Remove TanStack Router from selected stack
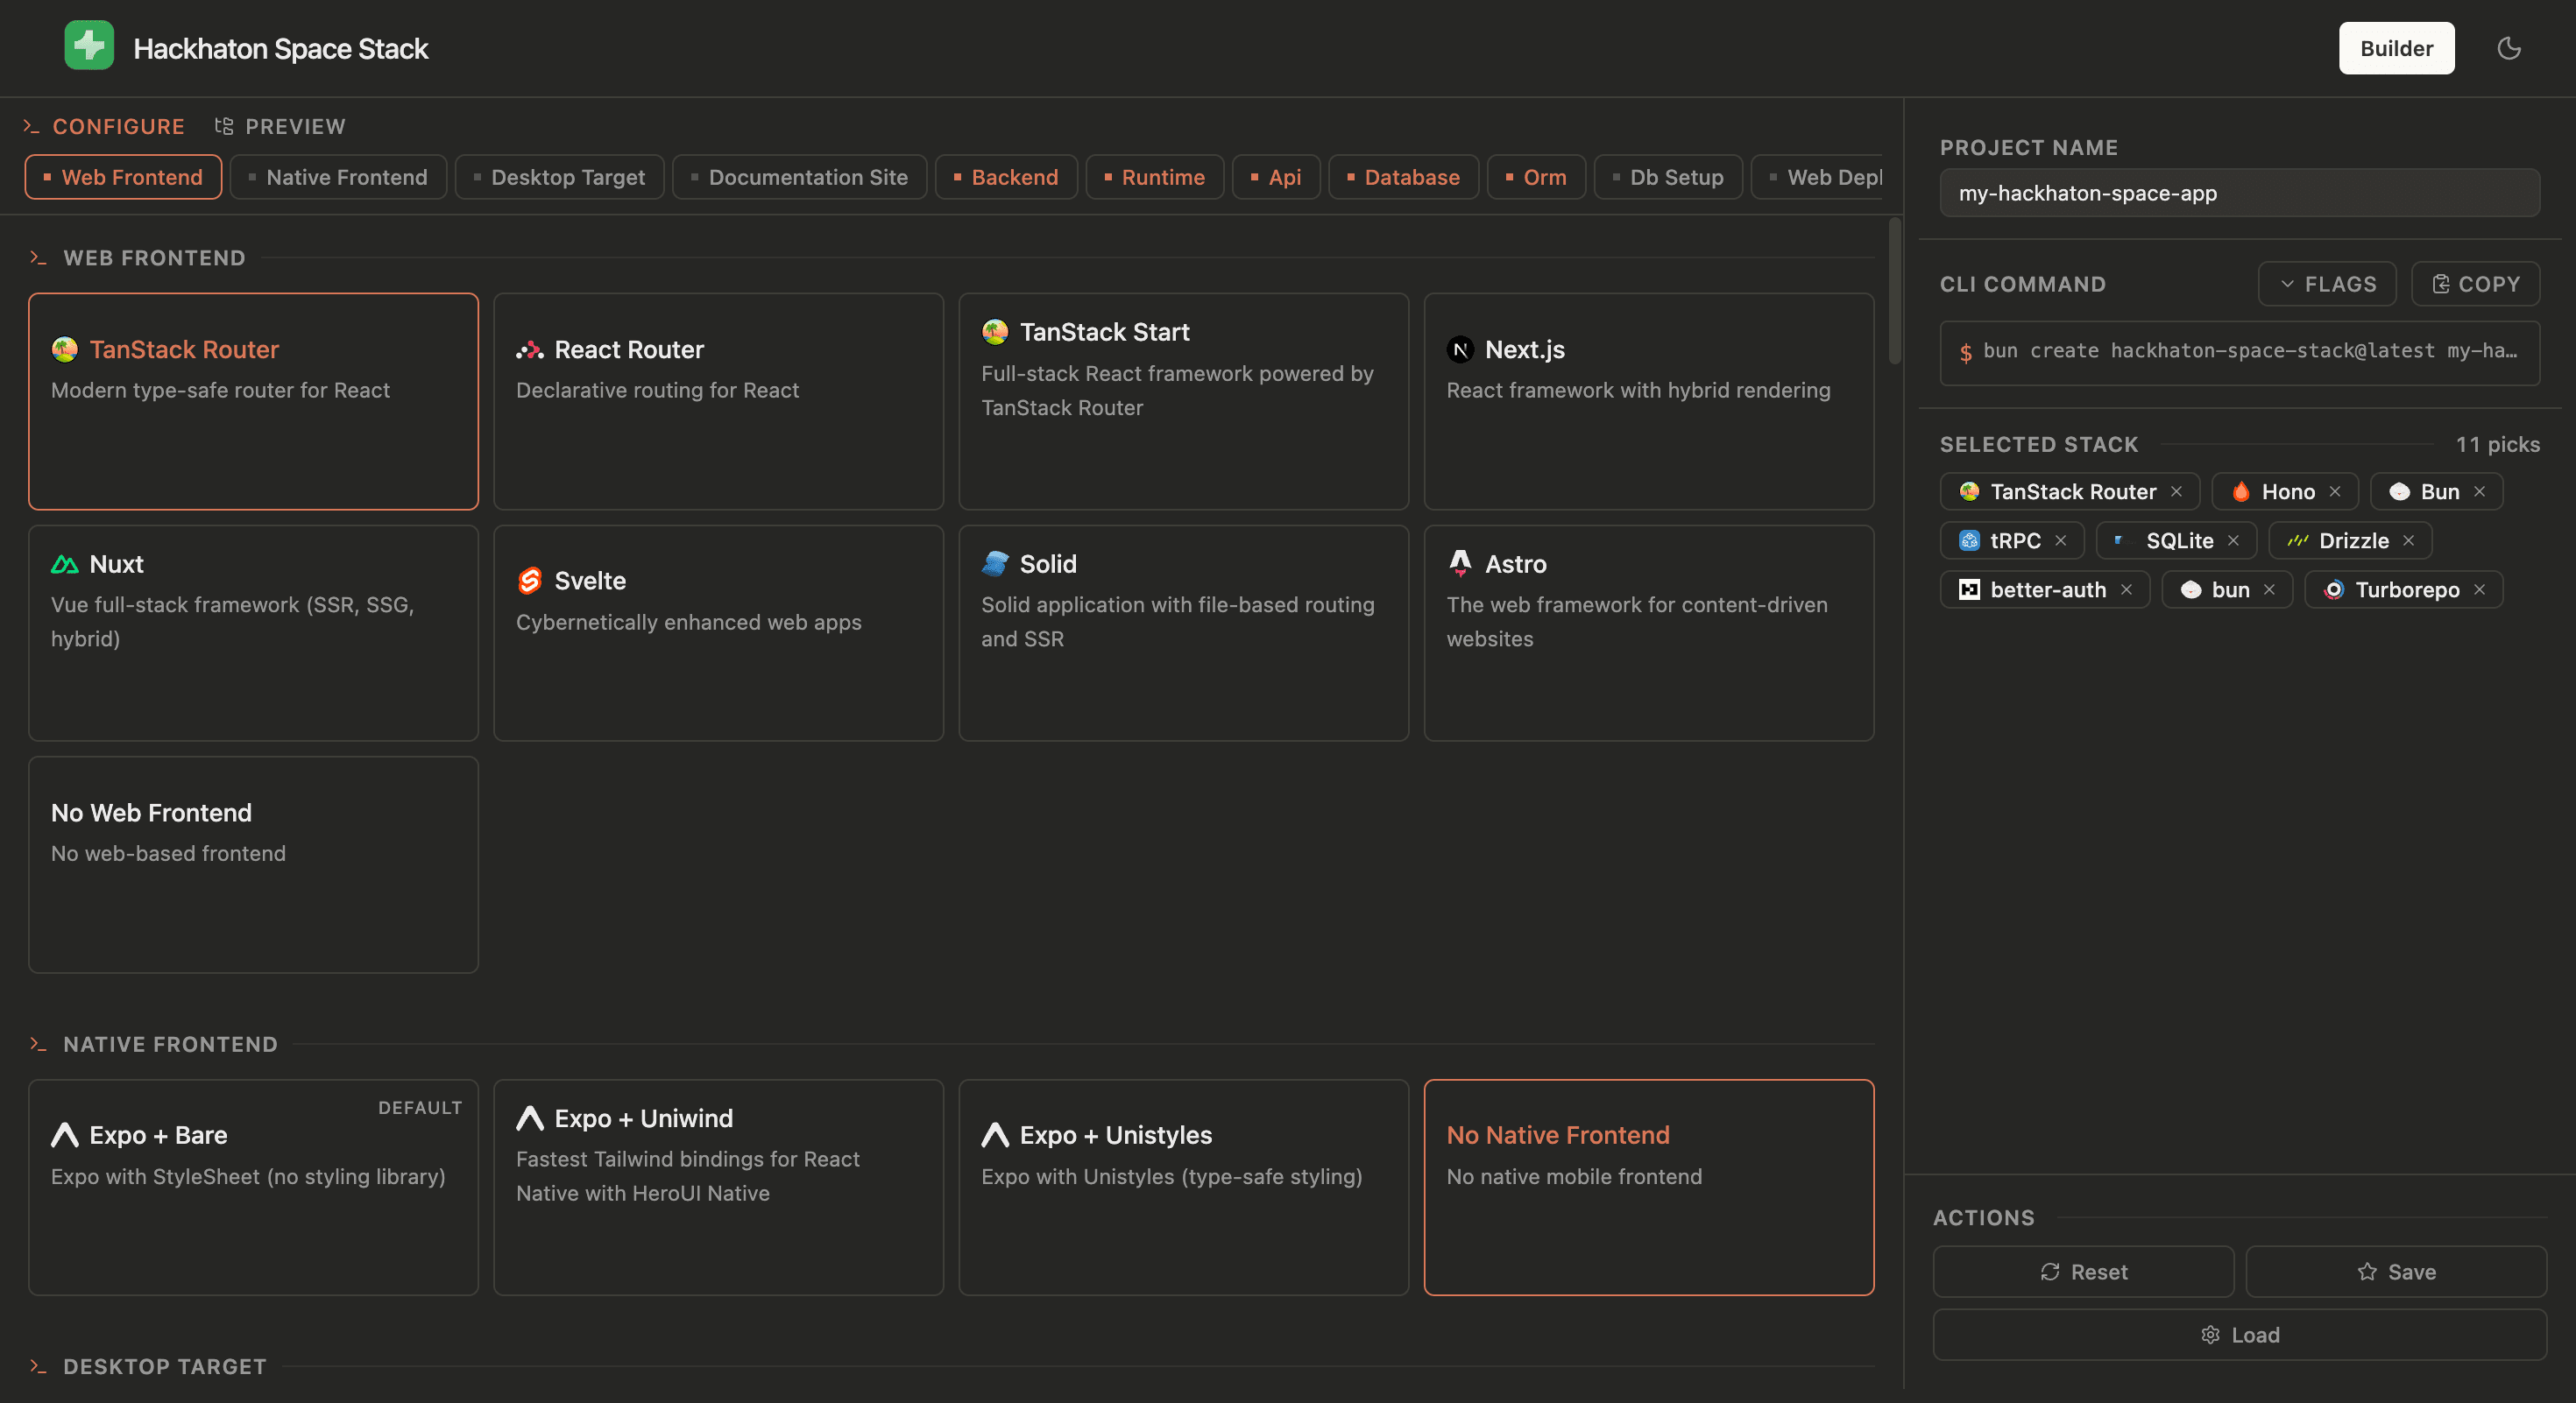Image resolution: width=2576 pixels, height=1403 pixels. [2175, 491]
